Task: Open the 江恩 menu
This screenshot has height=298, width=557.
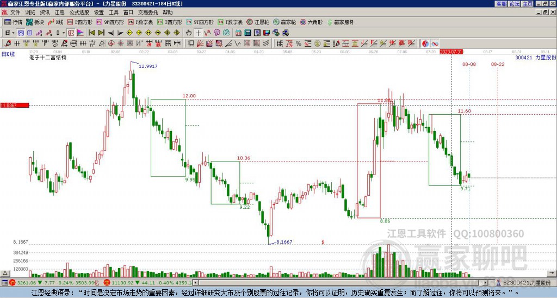Action: 59,13
